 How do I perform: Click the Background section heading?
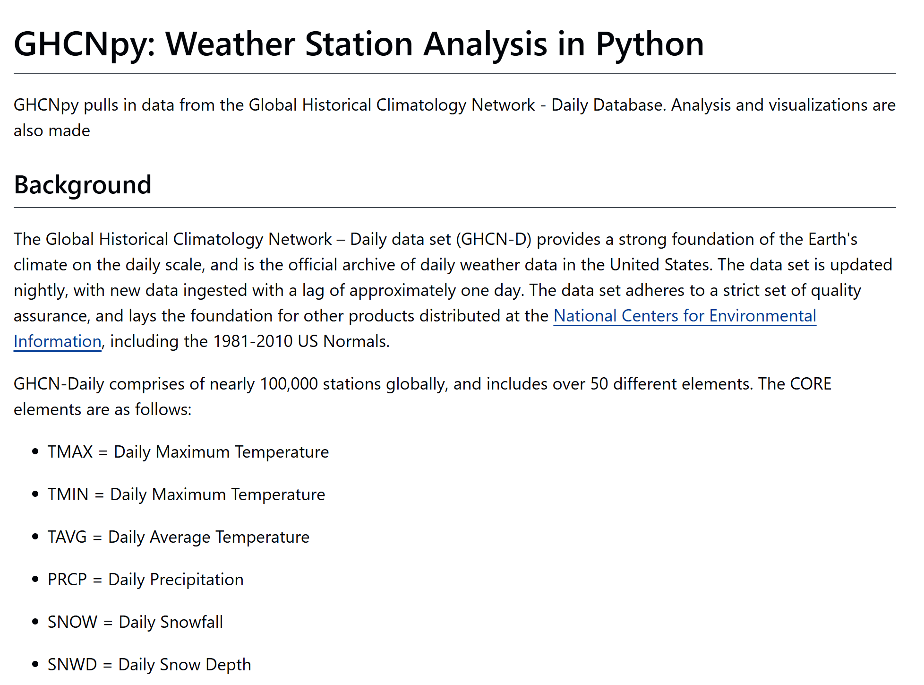[x=83, y=185]
